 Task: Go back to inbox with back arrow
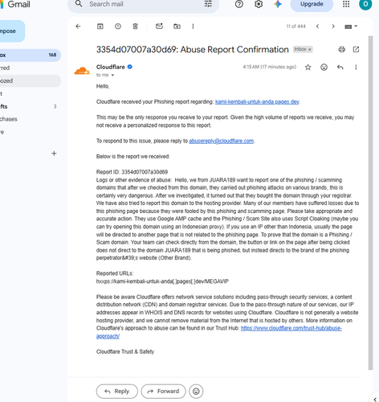[78, 27]
